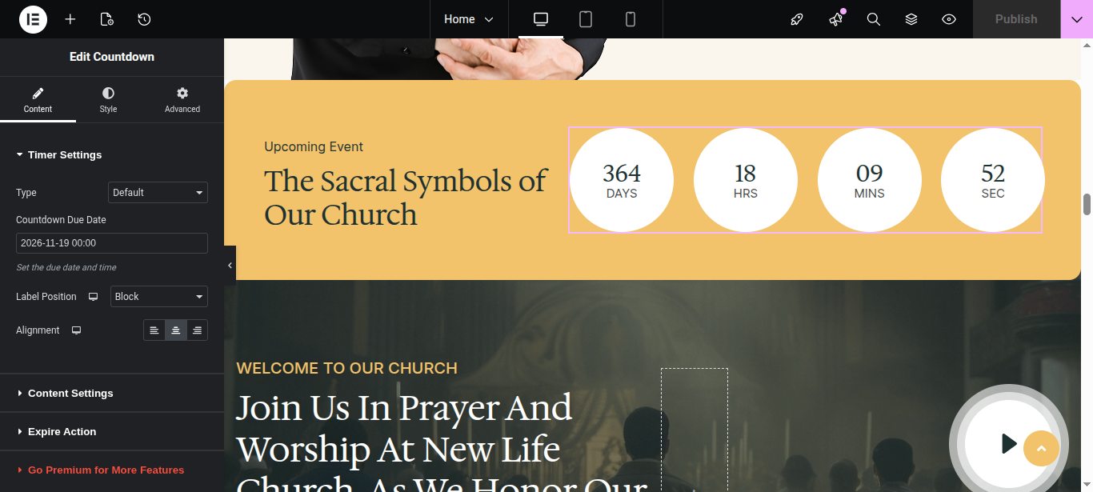Open the What's New megaphone icon
Screen dimensions: 1093x492
pos(836,19)
